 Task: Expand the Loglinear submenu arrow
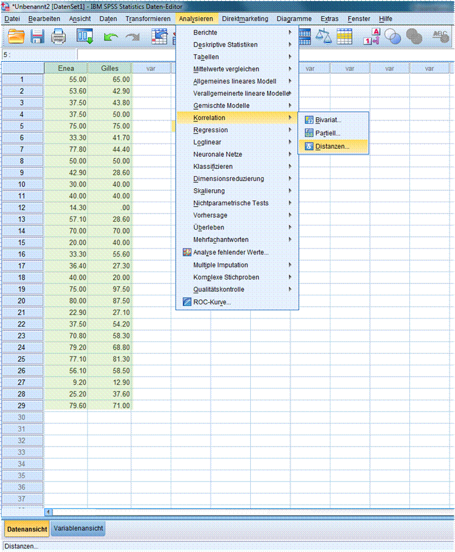[x=290, y=142]
